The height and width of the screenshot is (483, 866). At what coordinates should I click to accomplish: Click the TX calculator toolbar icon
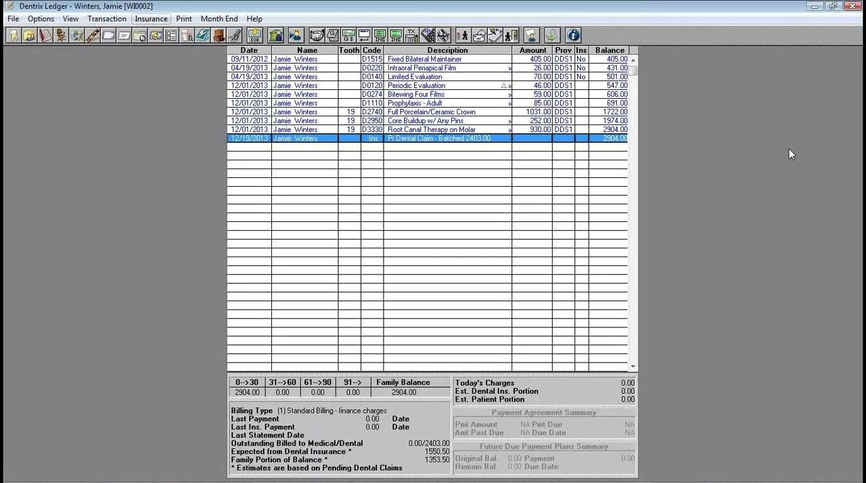(411, 35)
